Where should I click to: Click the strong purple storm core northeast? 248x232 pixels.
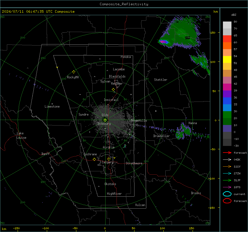pos(163,42)
